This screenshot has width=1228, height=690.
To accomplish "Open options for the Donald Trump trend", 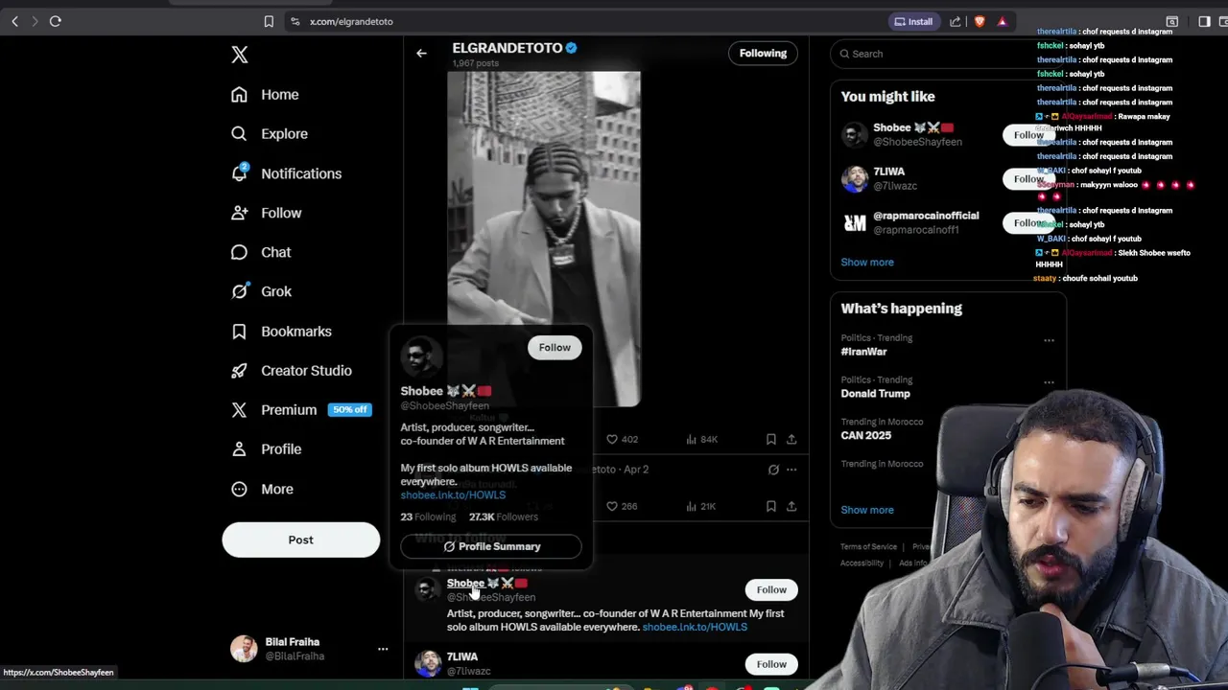I will [x=1049, y=382].
